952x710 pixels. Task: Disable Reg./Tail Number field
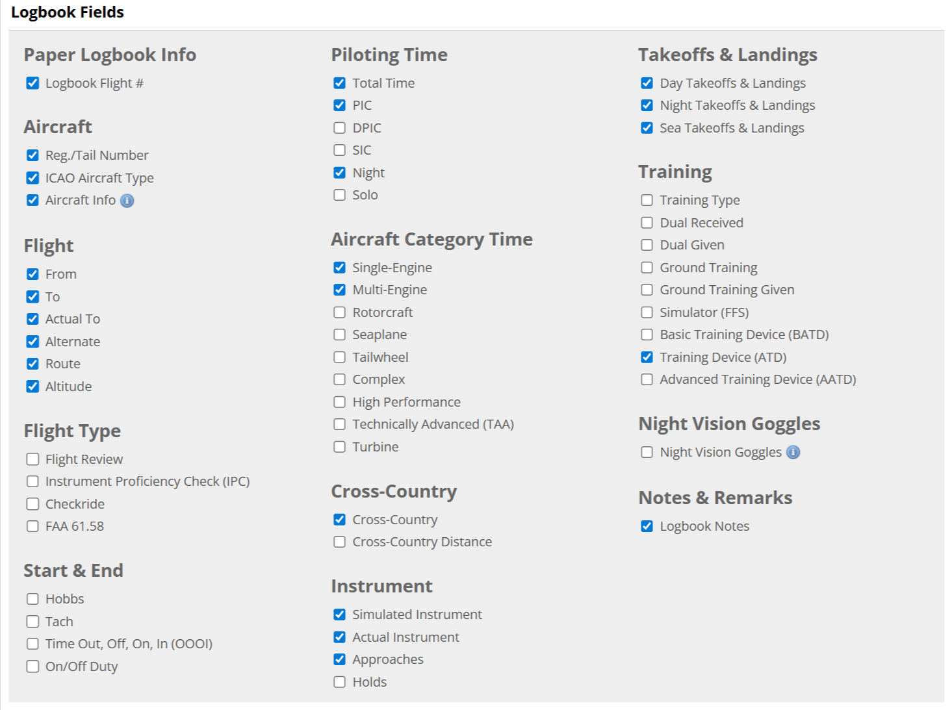pos(32,155)
